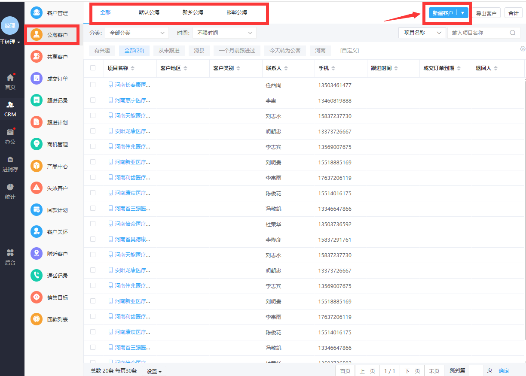Open 产品中心 sidebar icon

click(37, 166)
